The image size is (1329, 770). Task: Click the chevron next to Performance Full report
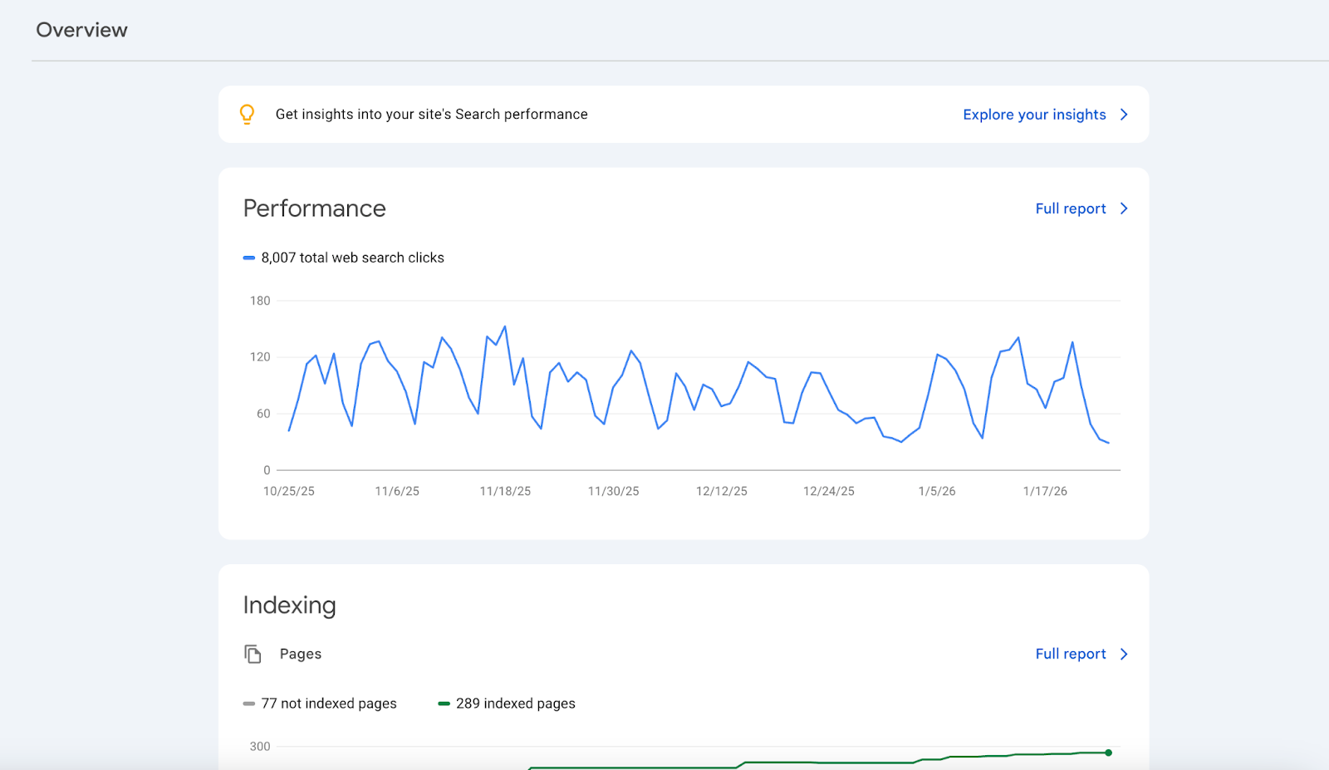tap(1124, 208)
